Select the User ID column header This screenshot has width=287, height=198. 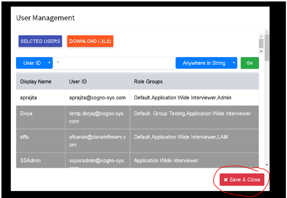click(x=98, y=82)
